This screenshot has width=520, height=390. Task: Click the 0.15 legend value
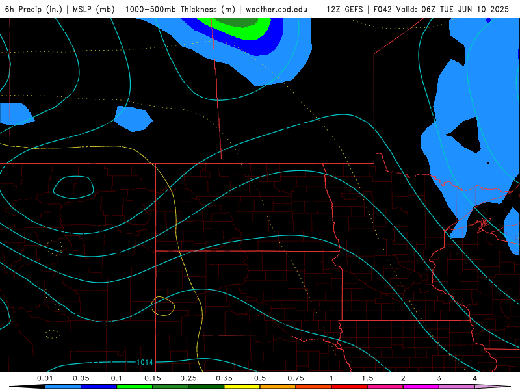click(153, 378)
